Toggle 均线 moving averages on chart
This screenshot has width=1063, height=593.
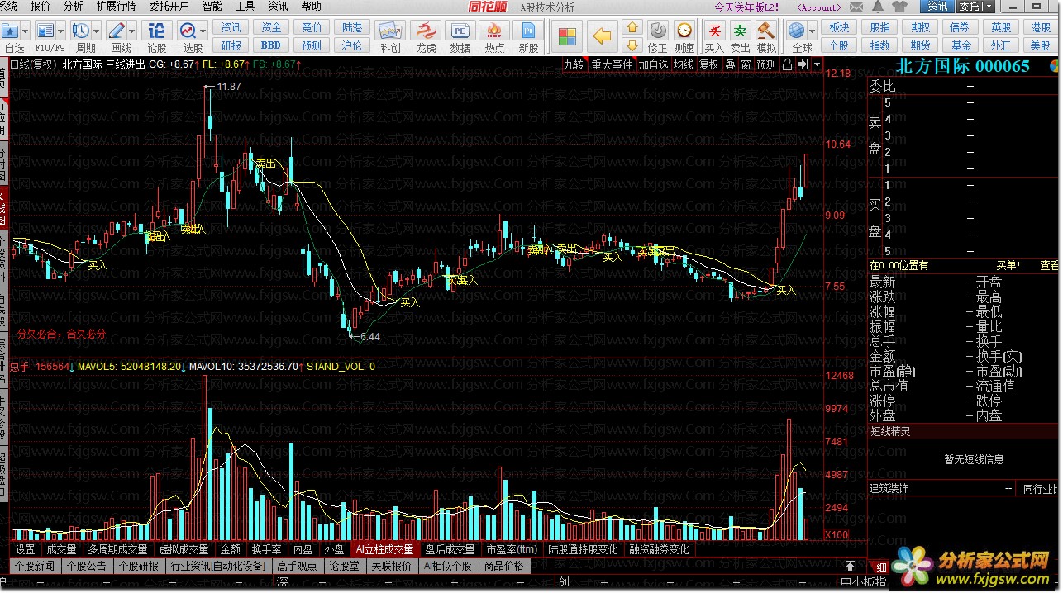tap(684, 64)
